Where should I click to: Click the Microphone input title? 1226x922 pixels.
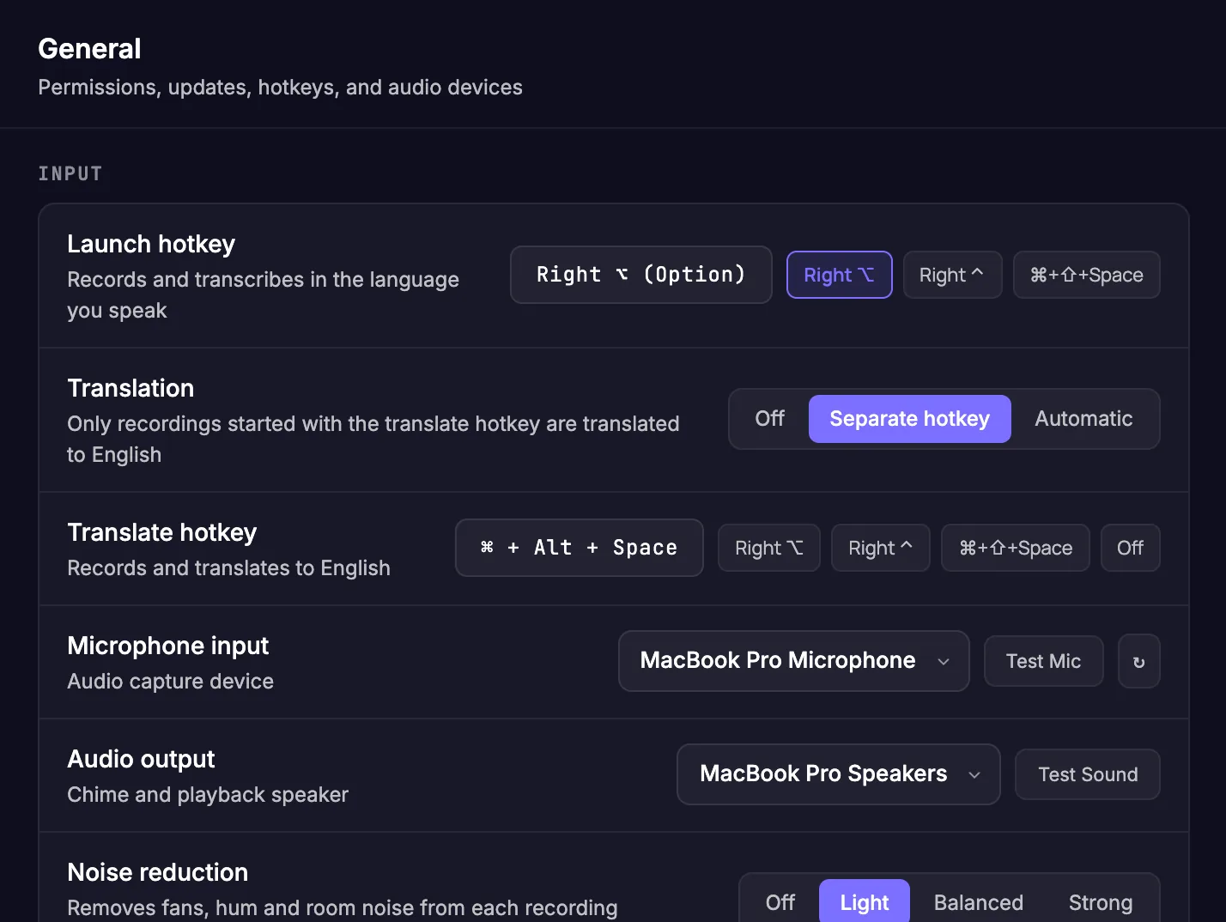click(x=168, y=646)
